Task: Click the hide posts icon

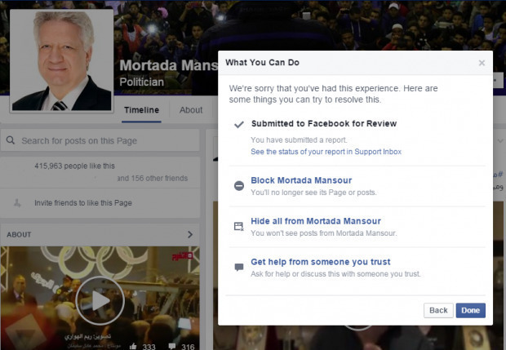Action: 239,227
